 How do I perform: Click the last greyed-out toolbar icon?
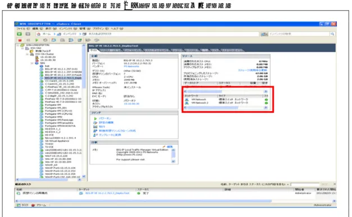click(97, 40)
